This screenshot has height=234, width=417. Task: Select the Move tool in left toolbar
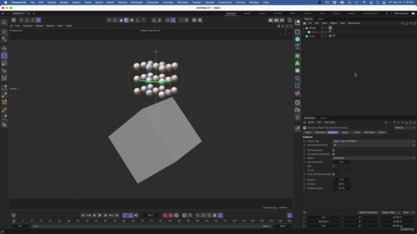tap(5, 48)
